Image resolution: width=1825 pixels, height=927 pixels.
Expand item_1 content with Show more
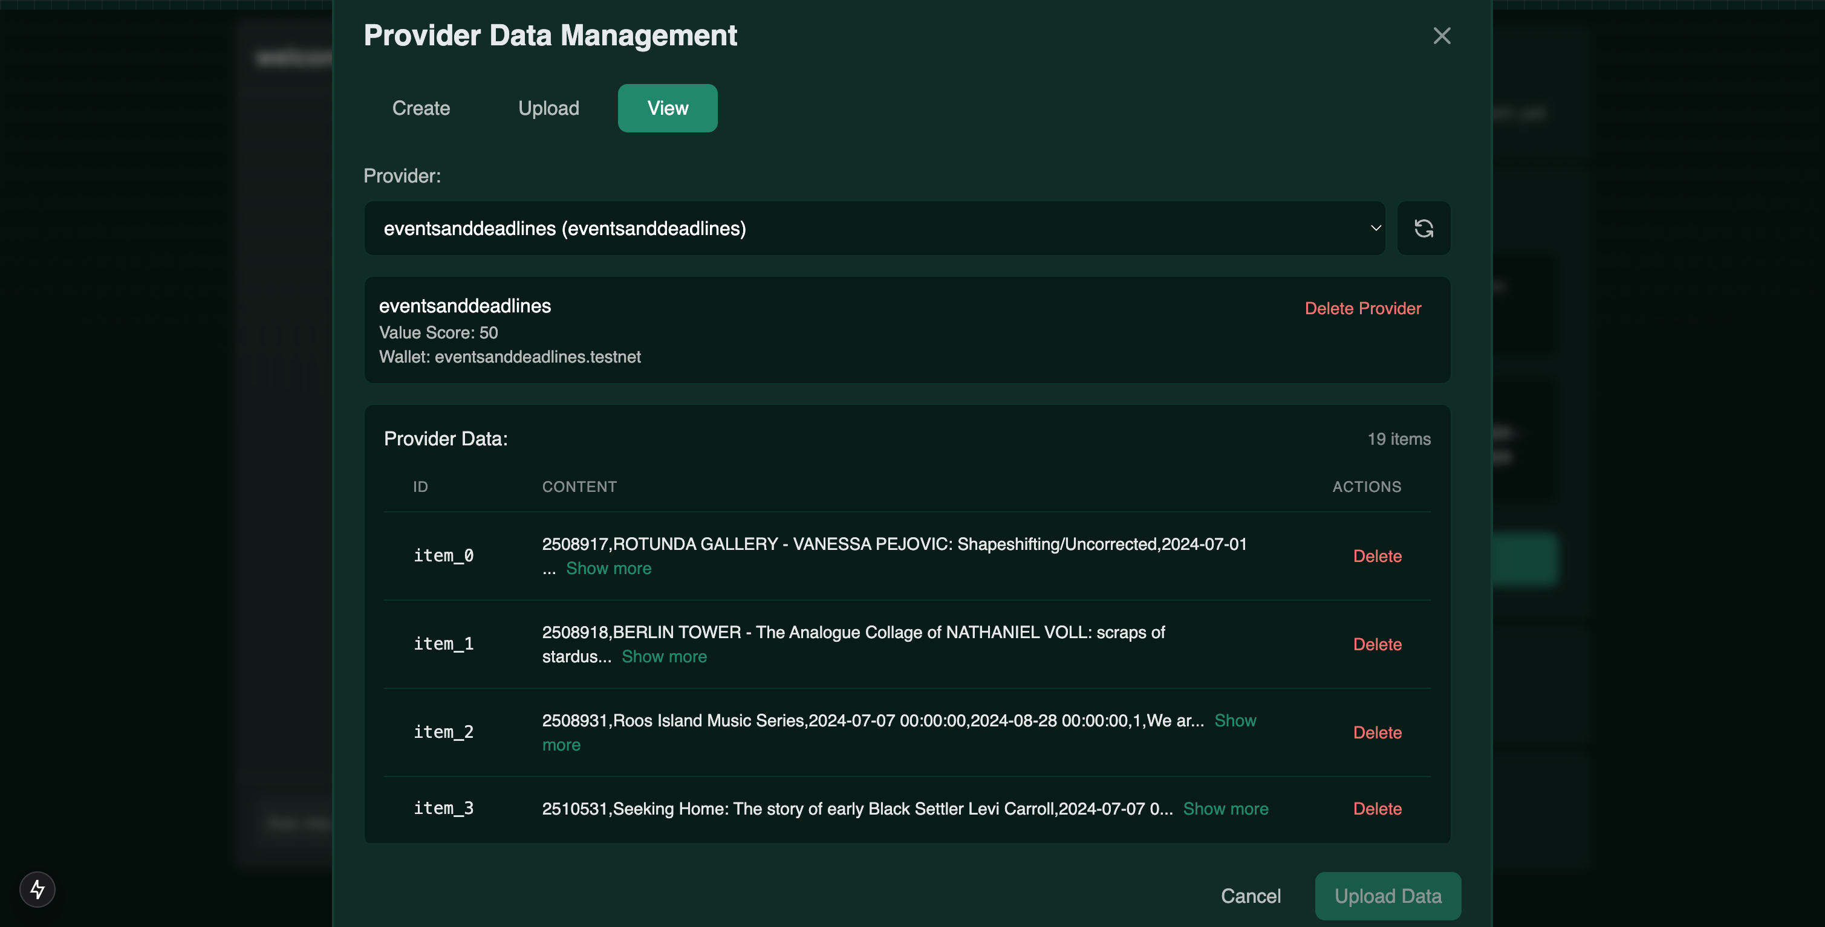[664, 656]
